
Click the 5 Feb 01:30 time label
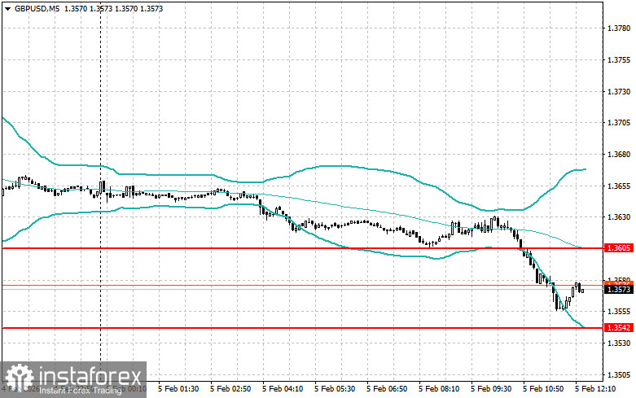178,389
